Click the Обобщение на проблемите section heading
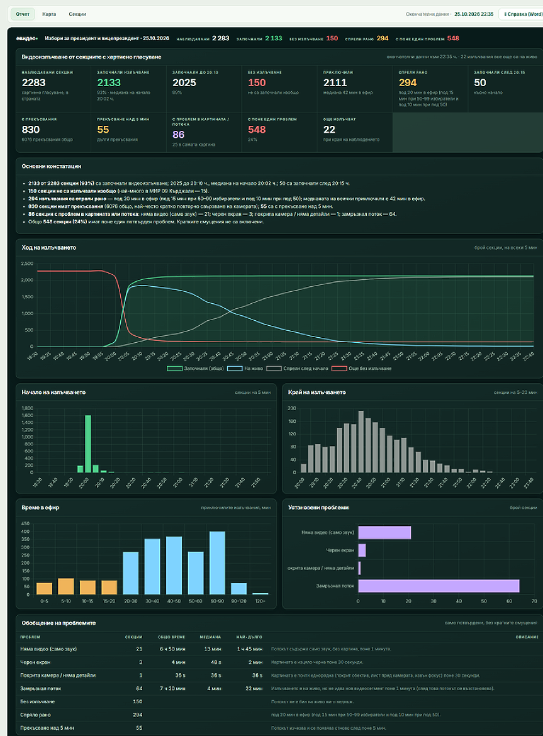543x736 pixels. (x=59, y=623)
